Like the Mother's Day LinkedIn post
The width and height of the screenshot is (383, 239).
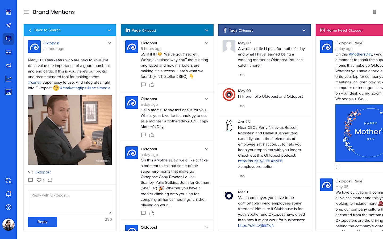pos(152,135)
